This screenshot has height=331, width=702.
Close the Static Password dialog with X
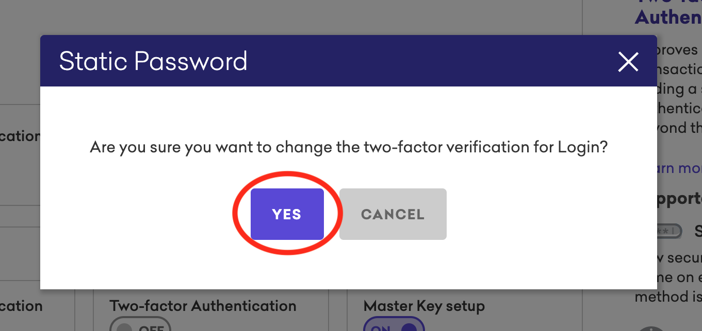[628, 62]
